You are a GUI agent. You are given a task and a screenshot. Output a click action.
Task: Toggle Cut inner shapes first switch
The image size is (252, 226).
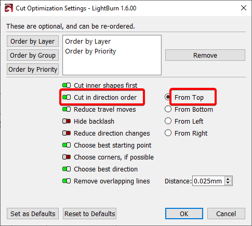point(67,85)
